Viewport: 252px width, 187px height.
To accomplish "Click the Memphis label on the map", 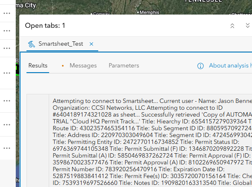I will [x=149, y=12].
